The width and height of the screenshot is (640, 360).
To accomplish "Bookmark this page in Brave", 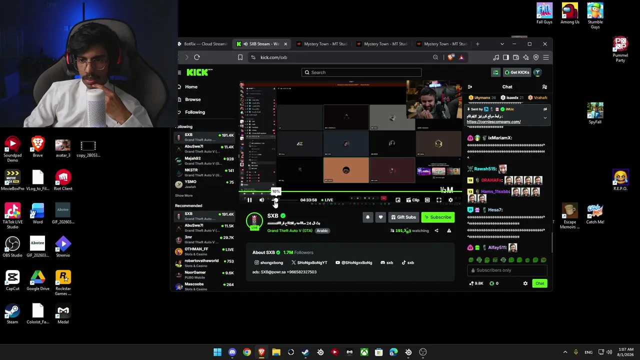I will [240, 57].
